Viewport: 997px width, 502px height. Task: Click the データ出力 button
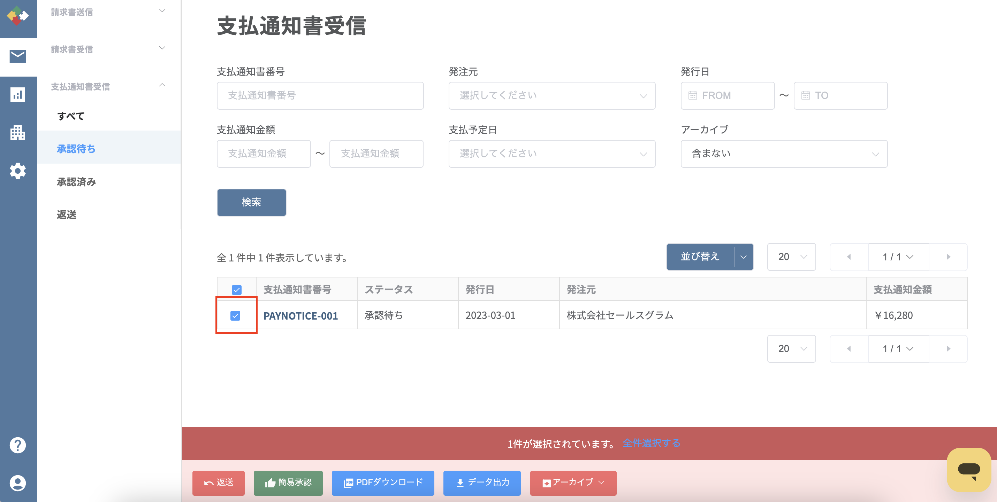482,483
